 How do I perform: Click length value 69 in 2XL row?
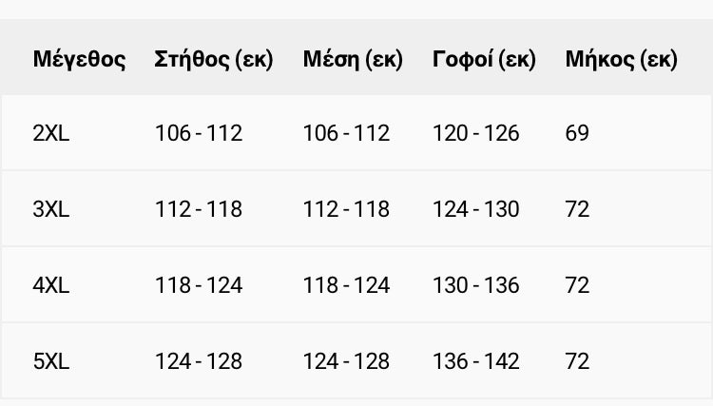(x=577, y=133)
